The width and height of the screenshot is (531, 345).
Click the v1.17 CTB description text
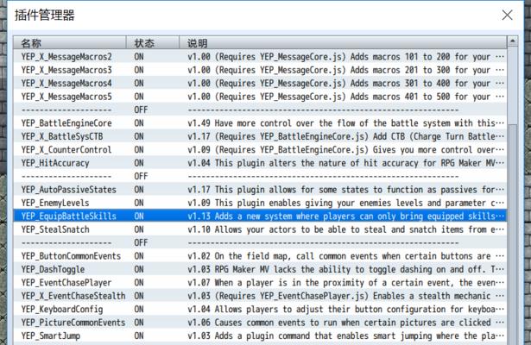(345, 136)
